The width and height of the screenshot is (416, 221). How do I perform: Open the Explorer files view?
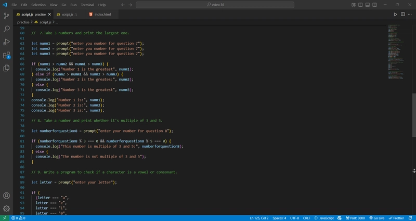click(6, 68)
